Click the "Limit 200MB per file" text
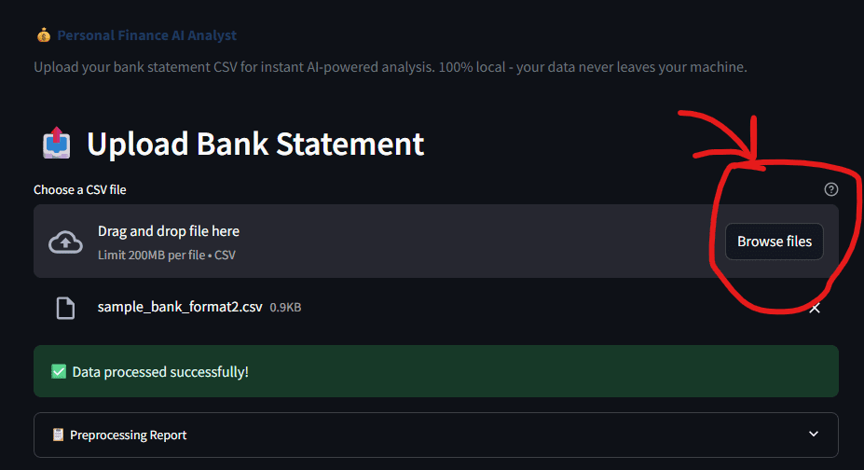864x470 pixels. [x=152, y=255]
